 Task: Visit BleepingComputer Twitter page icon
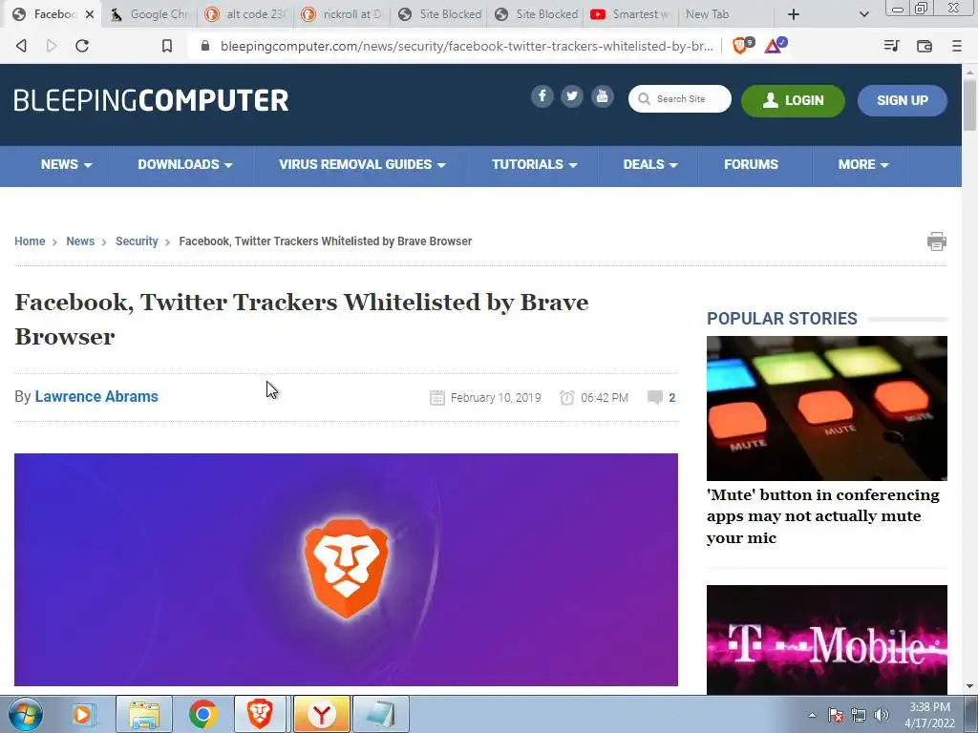[x=572, y=96]
